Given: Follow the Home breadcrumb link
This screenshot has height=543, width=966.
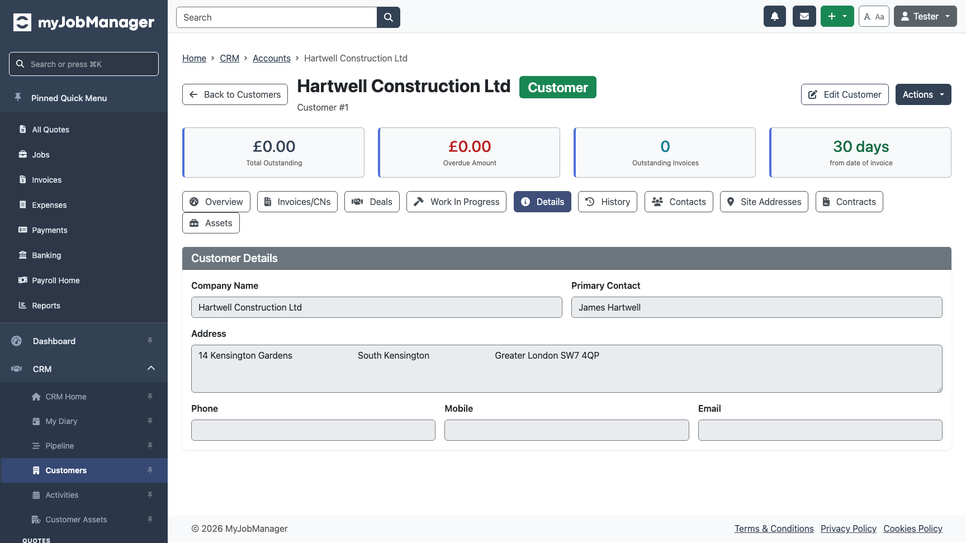Looking at the screenshot, I should 194,58.
